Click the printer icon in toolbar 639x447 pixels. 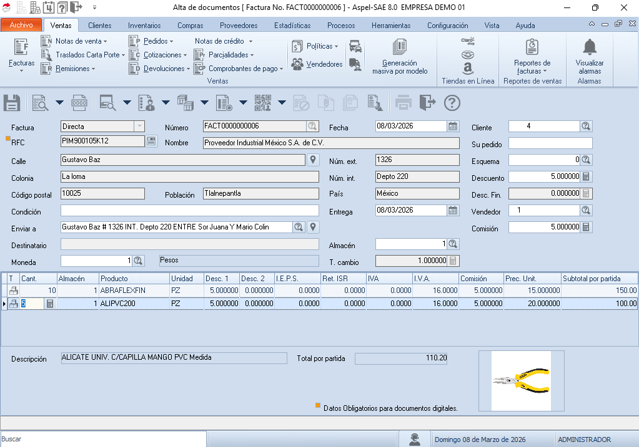pyautogui.click(x=404, y=103)
